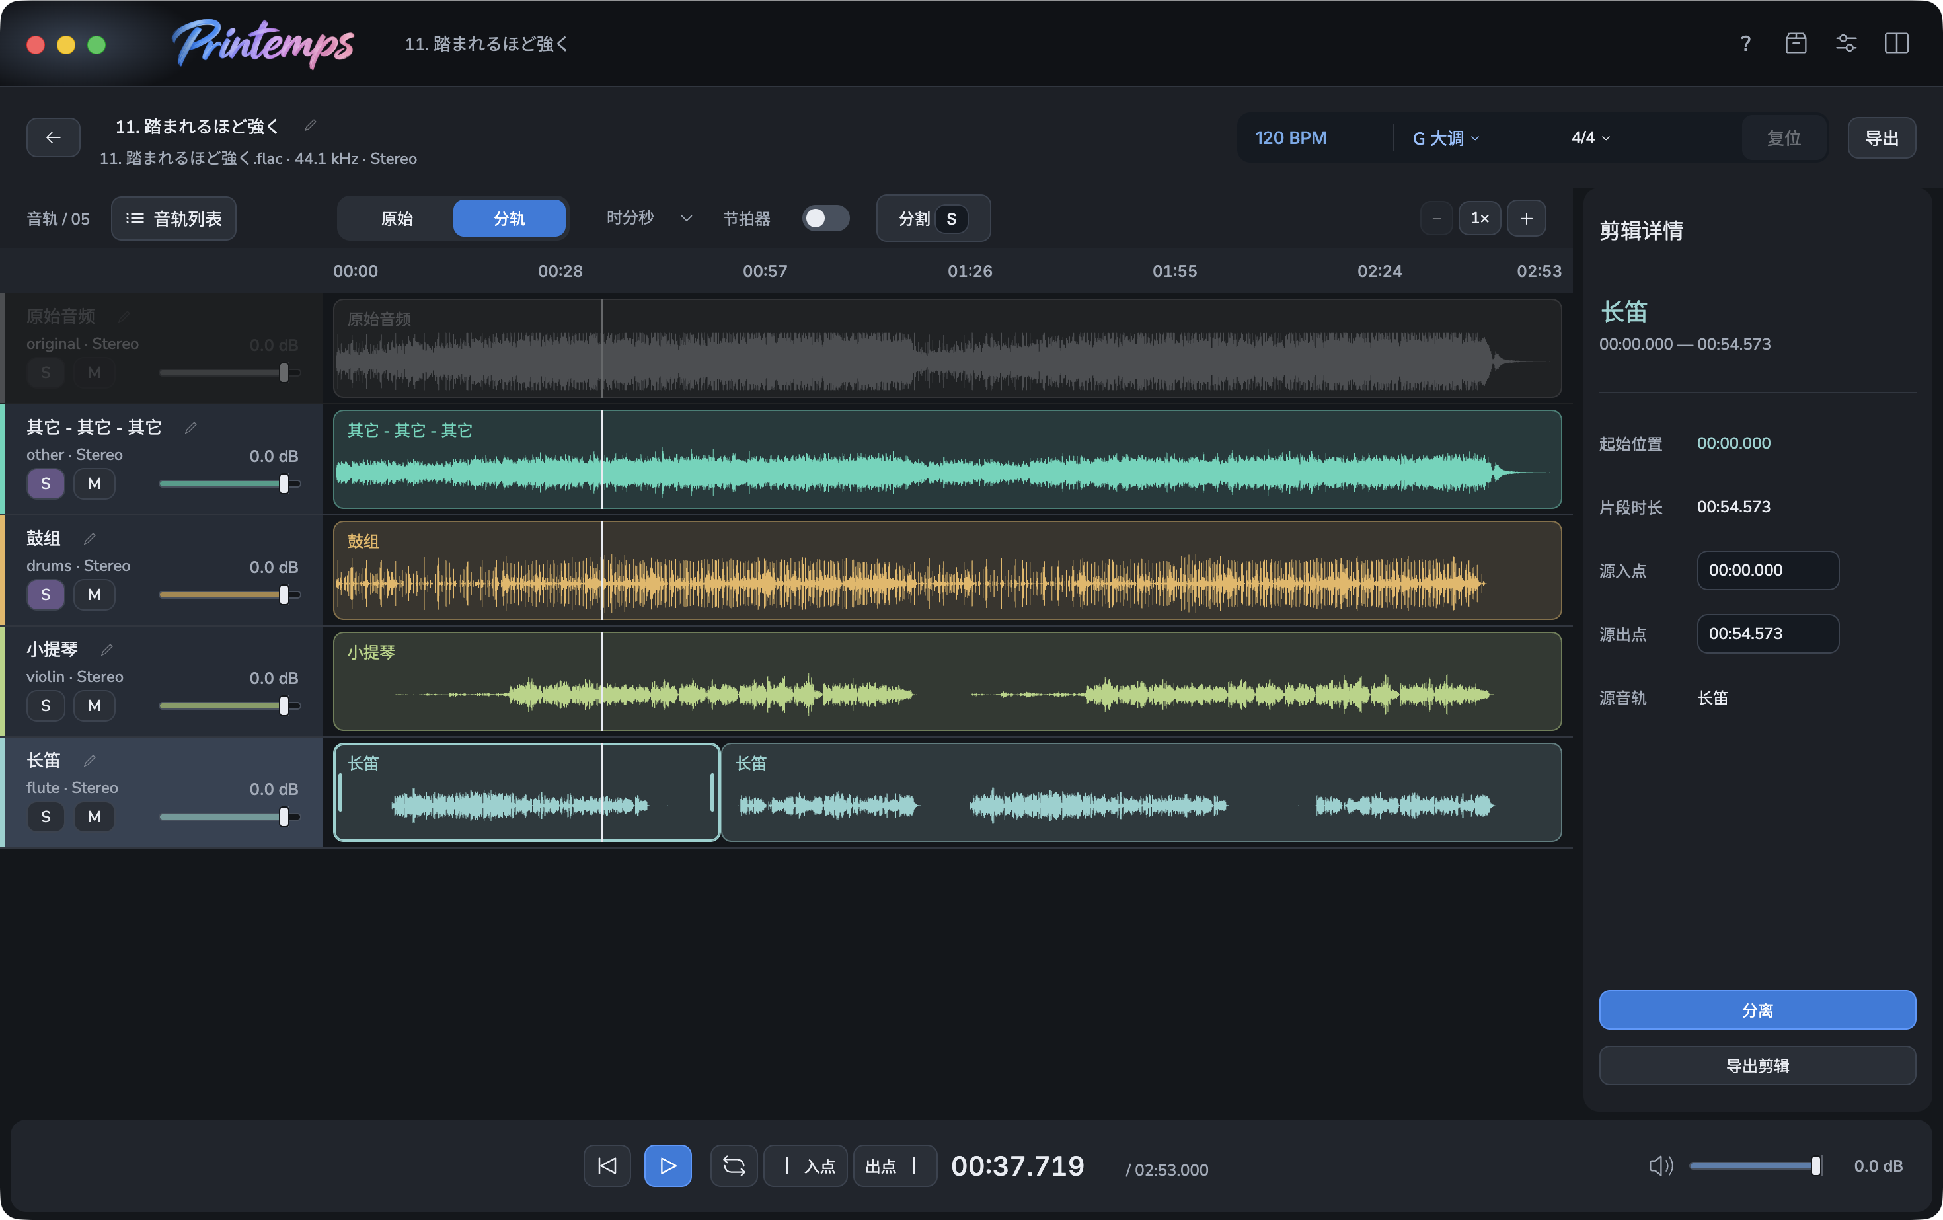Go back with the arrow button
The height and width of the screenshot is (1220, 1943).
pos(54,137)
